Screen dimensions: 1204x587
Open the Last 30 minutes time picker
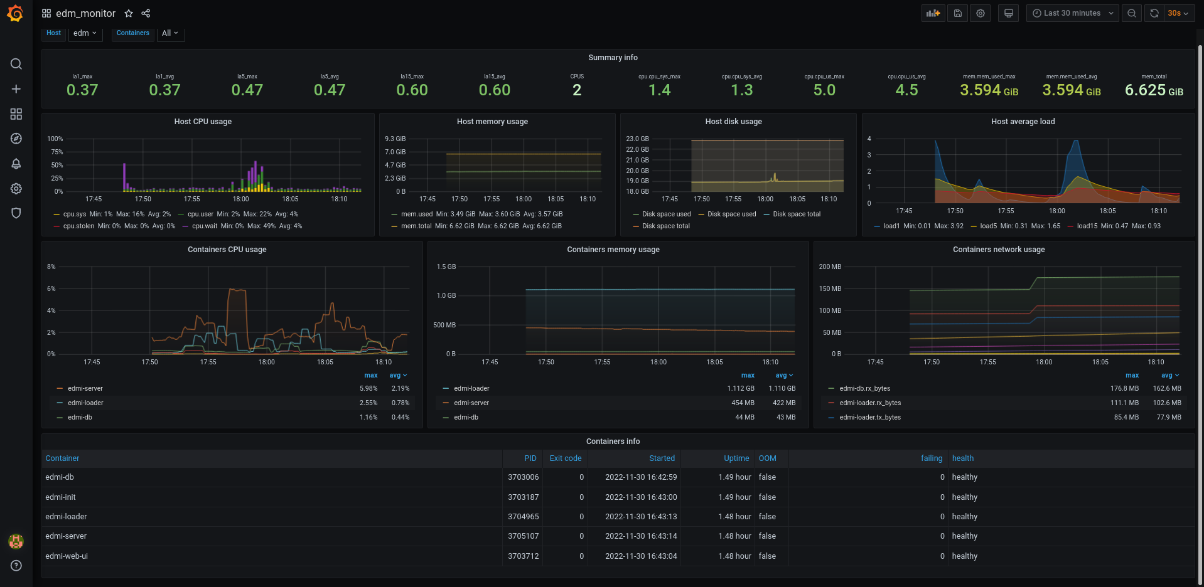(x=1072, y=13)
